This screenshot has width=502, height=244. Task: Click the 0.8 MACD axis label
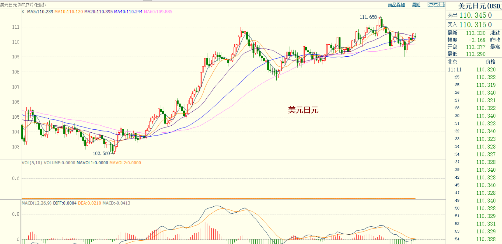(x=16, y=214)
